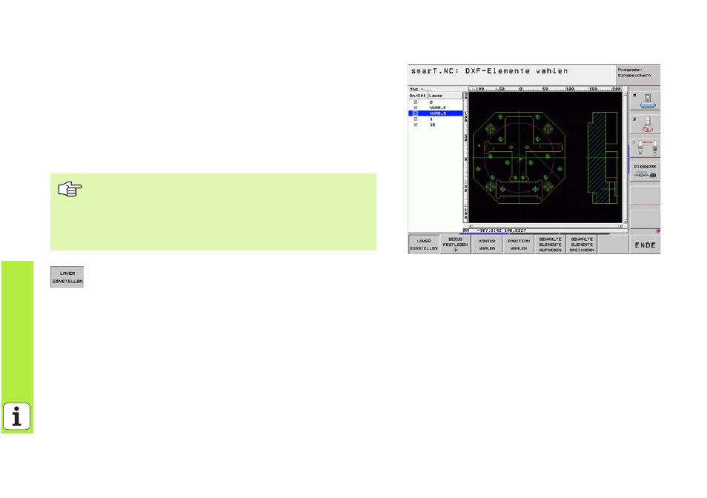Click center of the octagonal DXF drawing
This screenshot has height=498, width=707.
coord(520,158)
